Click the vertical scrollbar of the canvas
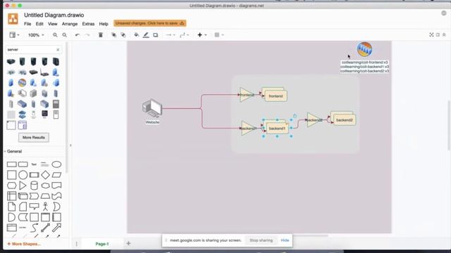 point(449,125)
